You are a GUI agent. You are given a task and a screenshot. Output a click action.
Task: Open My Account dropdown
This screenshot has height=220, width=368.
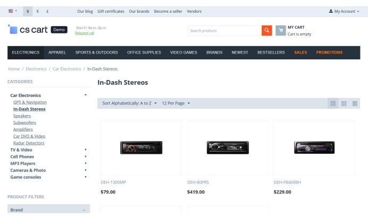(344, 11)
